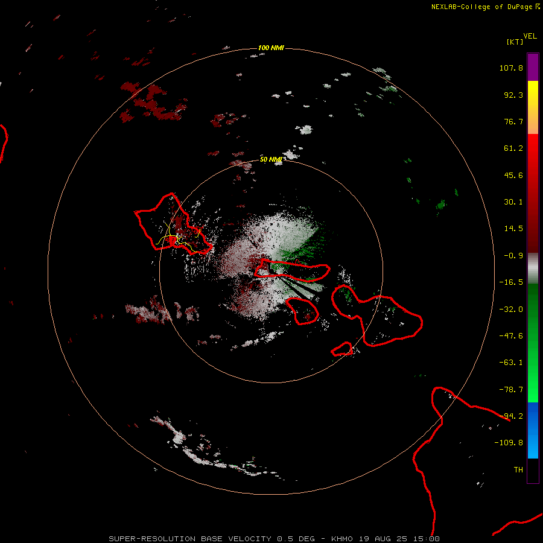
Task: Click the 76.7 legend value
Action: (513, 121)
